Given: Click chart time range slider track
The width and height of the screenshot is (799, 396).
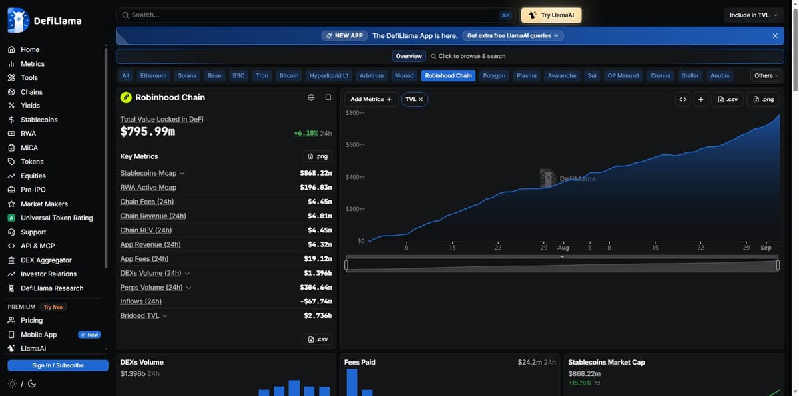Looking at the screenshot, I should pos(562,265).
